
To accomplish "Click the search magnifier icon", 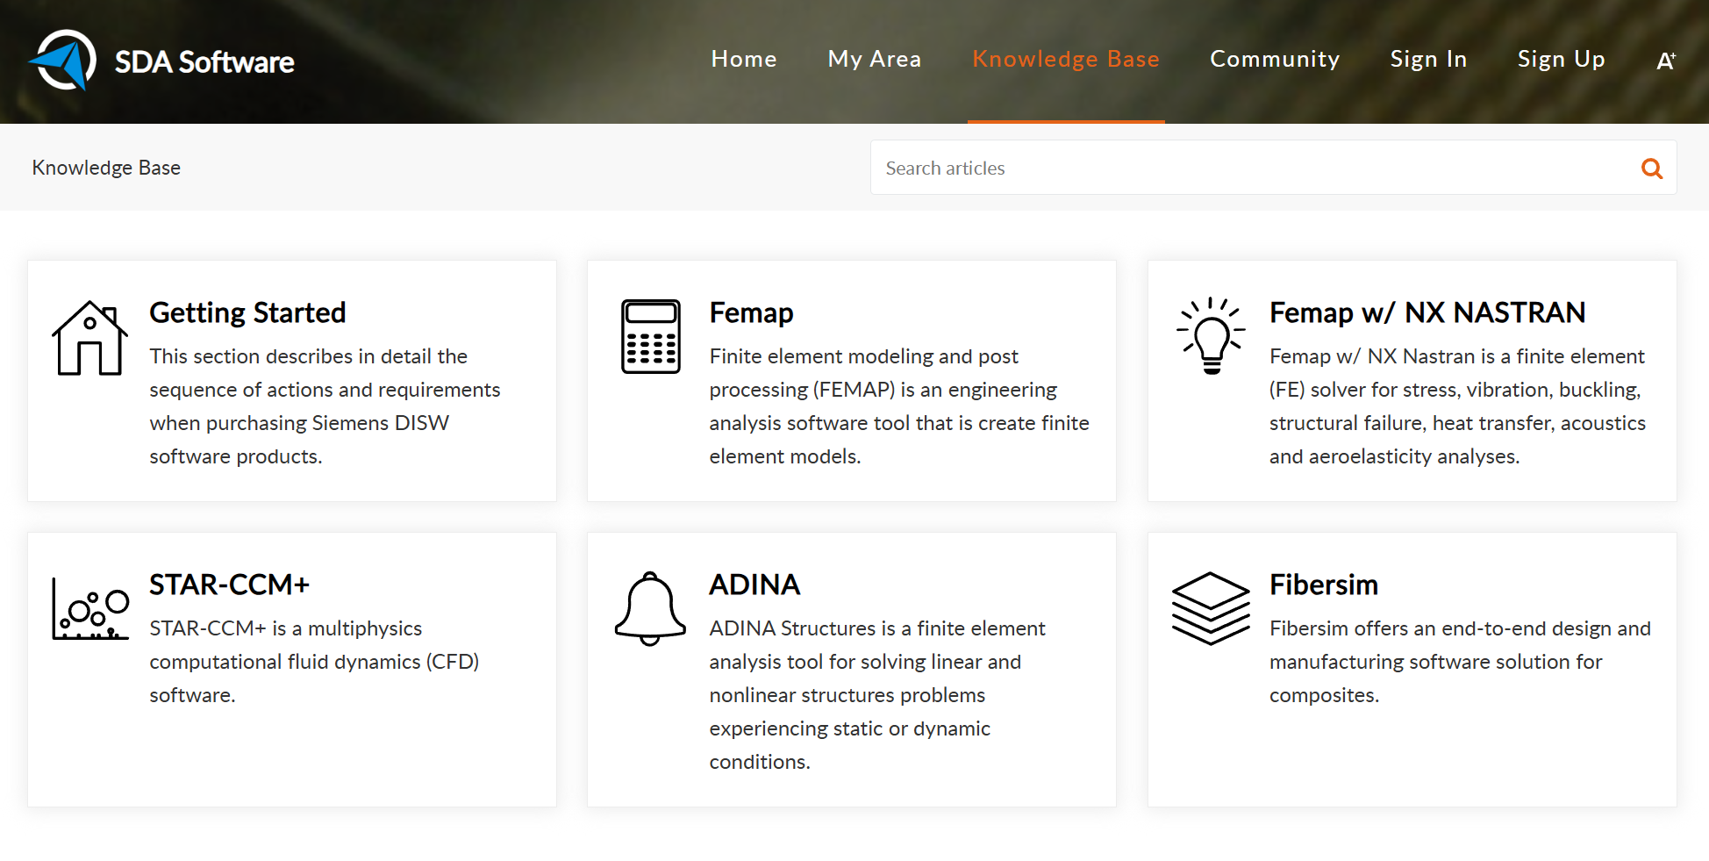I will click(x=1652, y=168).
